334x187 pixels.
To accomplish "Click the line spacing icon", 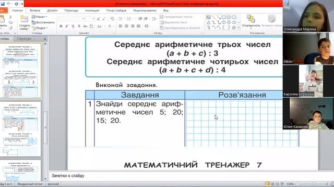I will click(154, 19).
